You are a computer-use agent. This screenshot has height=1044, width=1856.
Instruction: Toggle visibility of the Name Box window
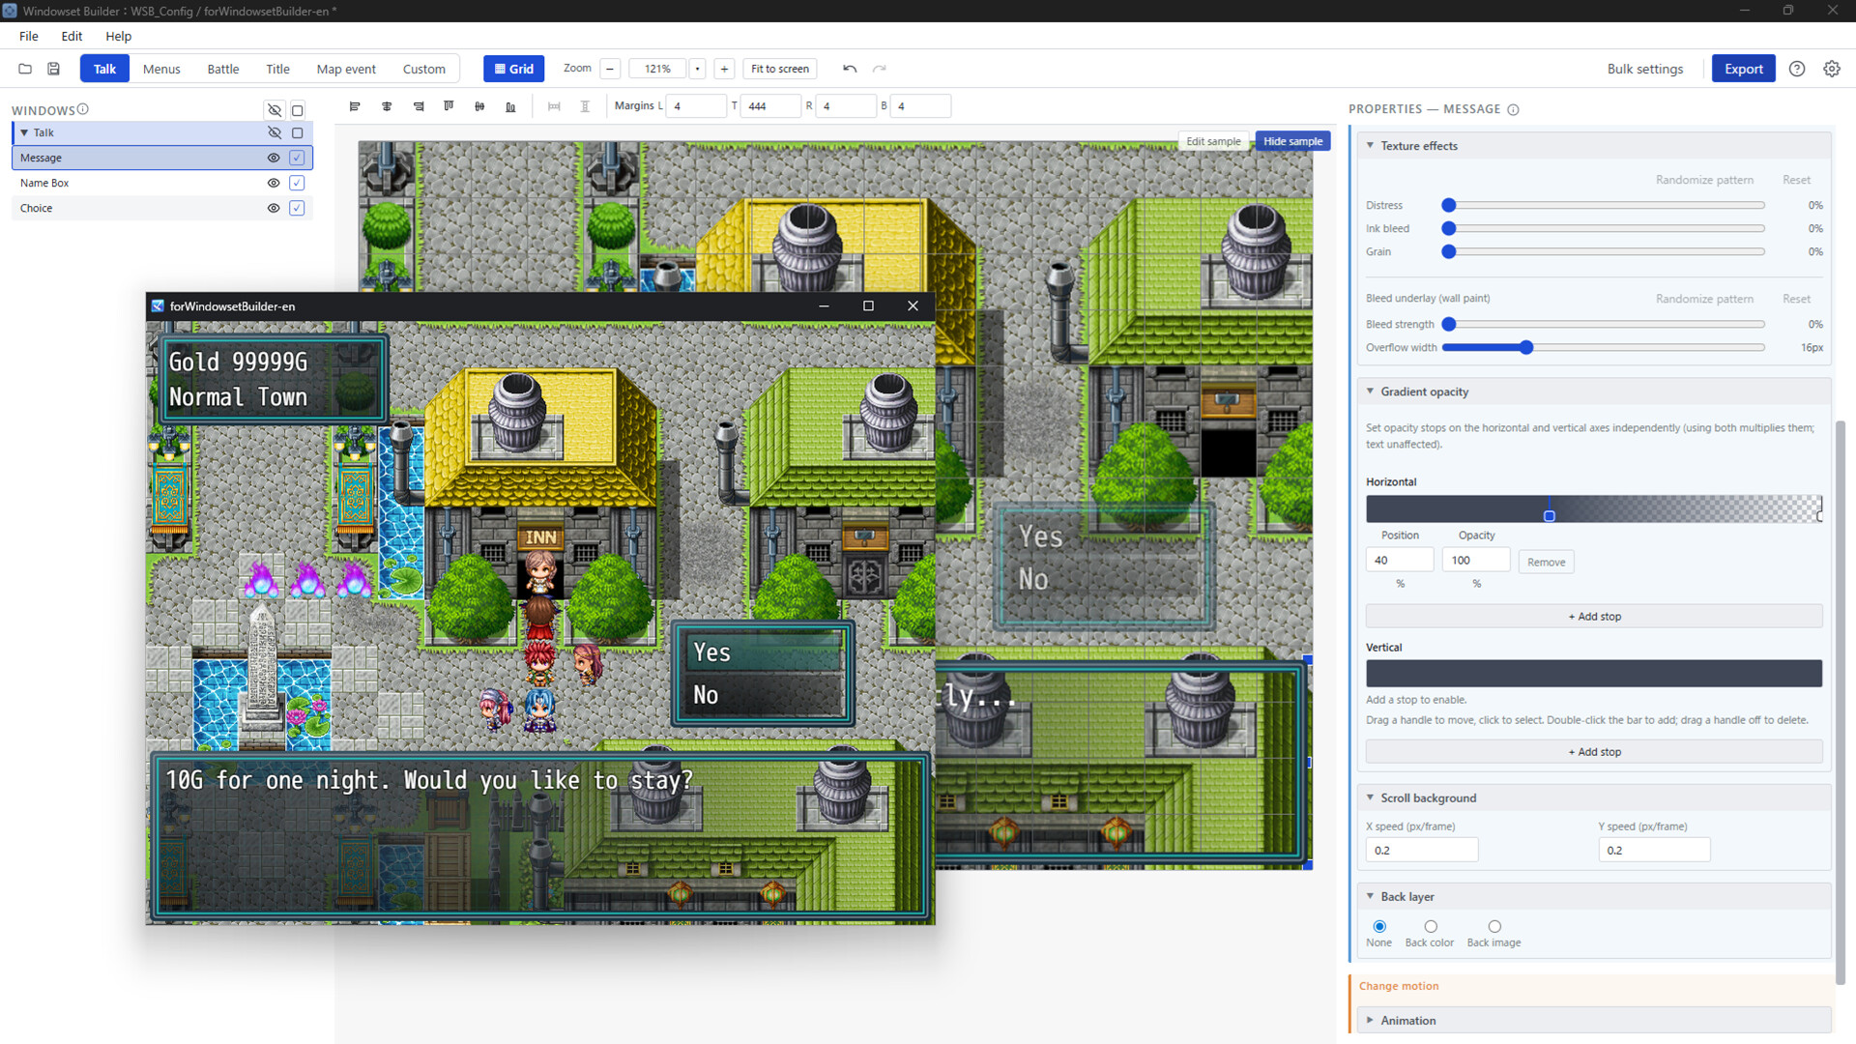[x=274, y=183]
